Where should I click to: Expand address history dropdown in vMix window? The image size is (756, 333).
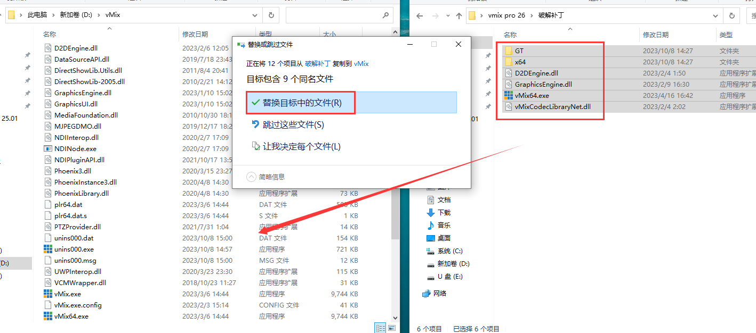click(254, 15)
